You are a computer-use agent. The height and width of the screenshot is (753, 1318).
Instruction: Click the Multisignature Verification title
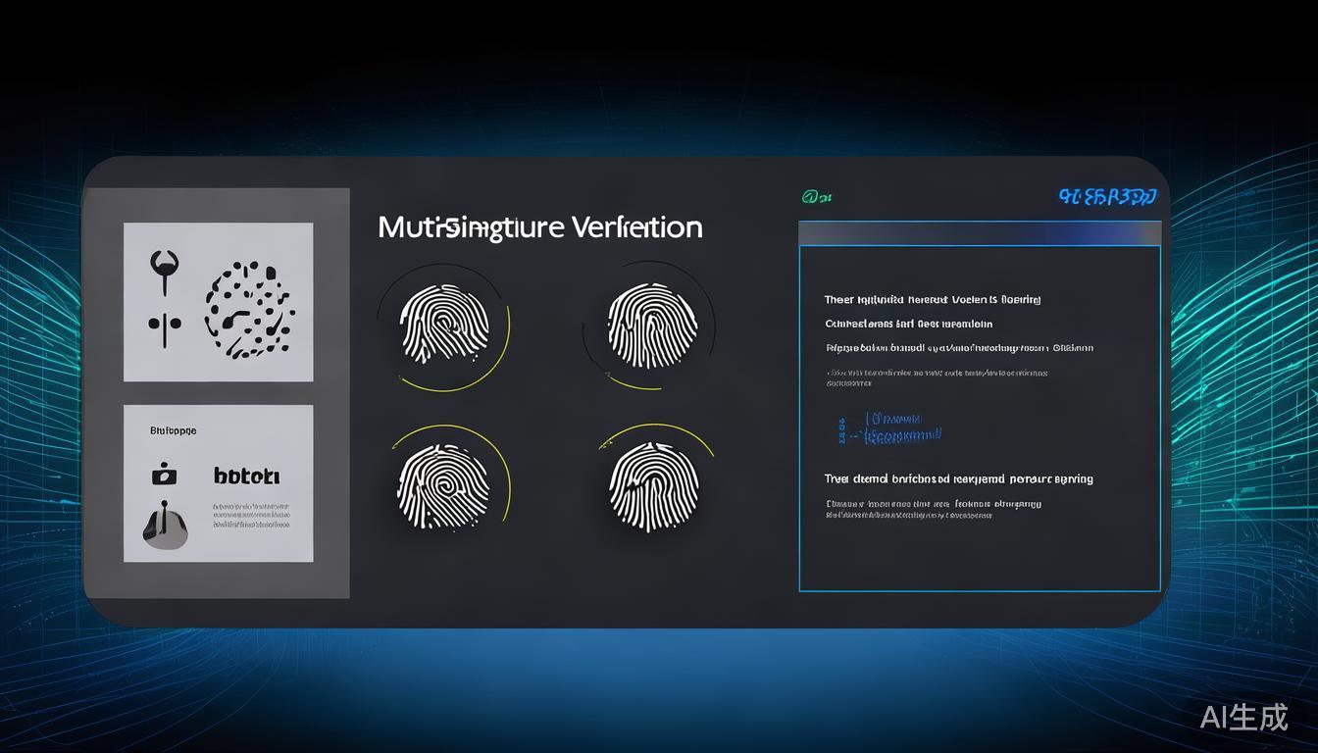click(539, 227)
